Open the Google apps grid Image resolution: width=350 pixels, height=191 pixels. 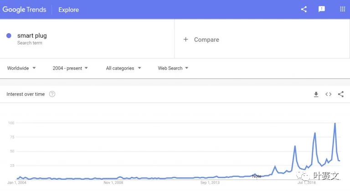[342, 9]
